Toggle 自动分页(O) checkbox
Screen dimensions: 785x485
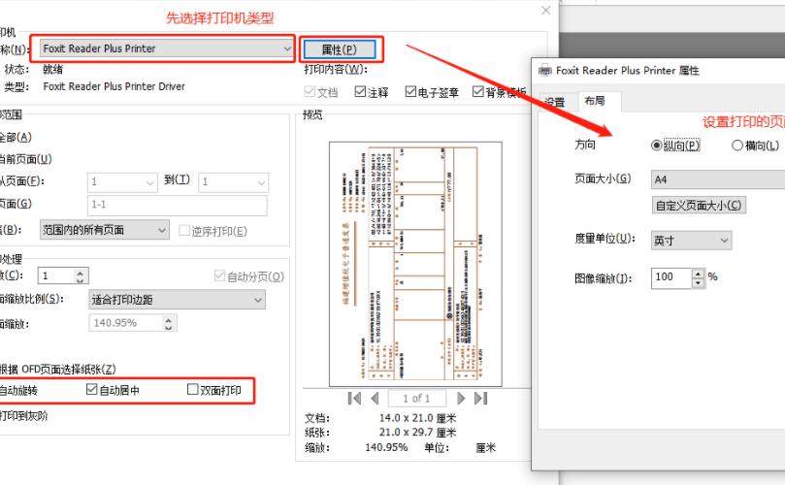219,275
